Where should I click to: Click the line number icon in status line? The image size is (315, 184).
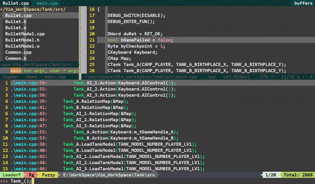[299, 77]
